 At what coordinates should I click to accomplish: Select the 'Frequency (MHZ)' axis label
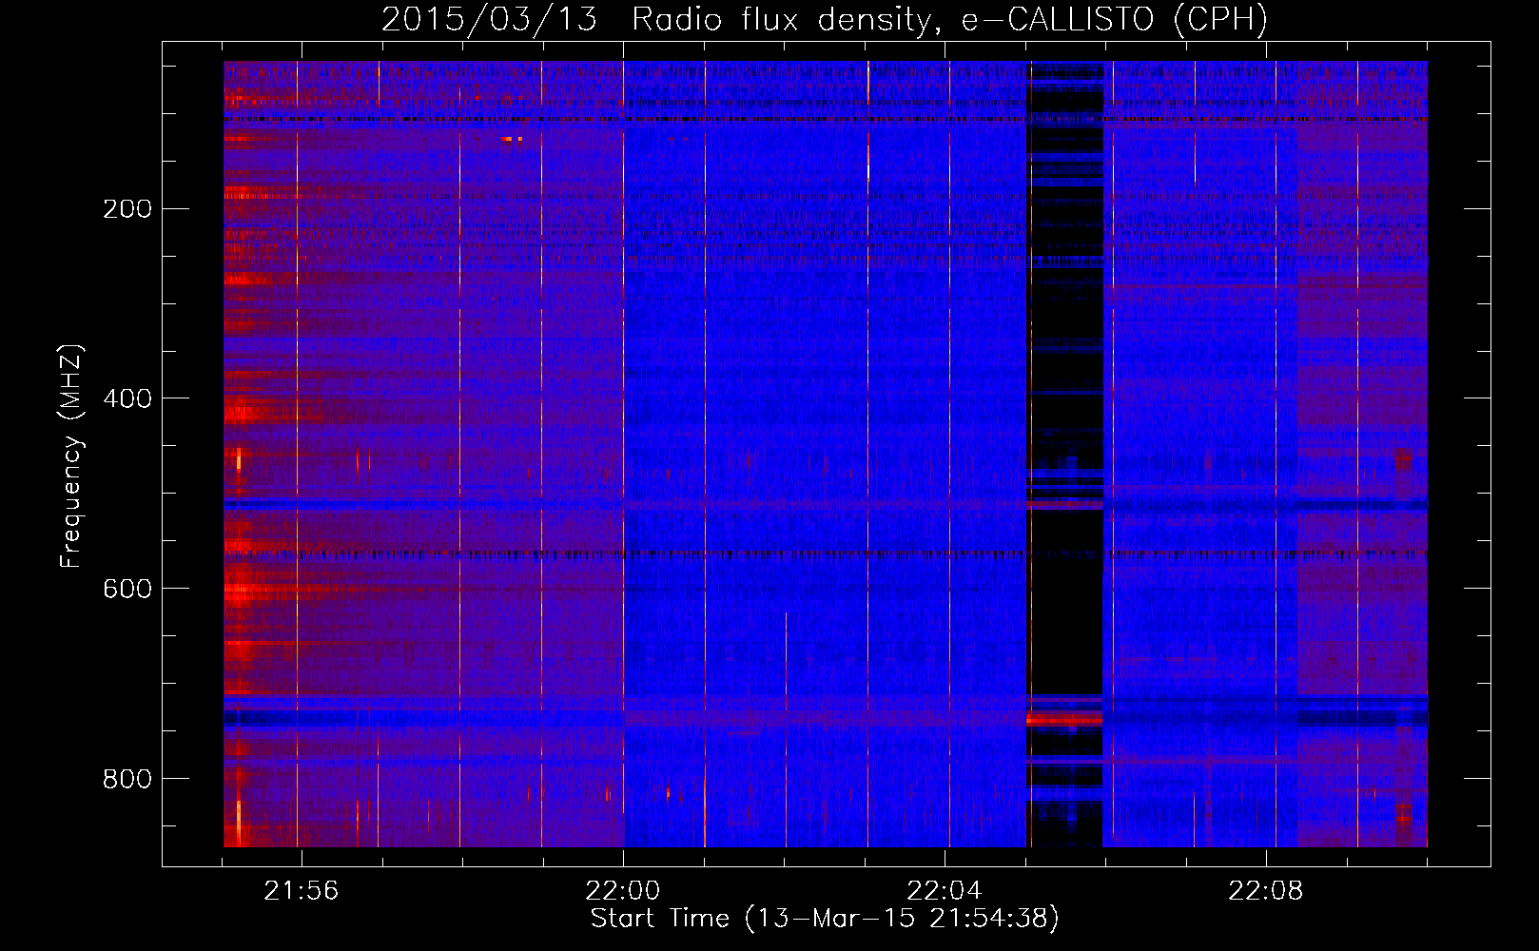[x=70, y=456]
